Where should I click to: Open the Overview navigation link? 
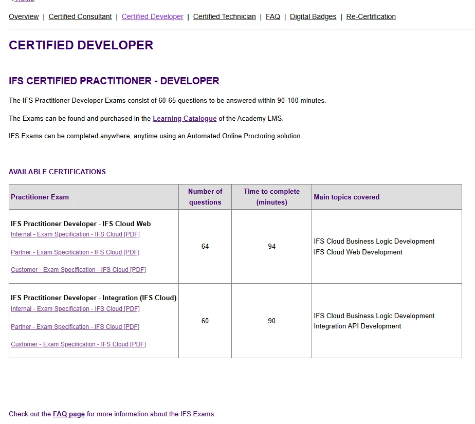pos(24,16)
